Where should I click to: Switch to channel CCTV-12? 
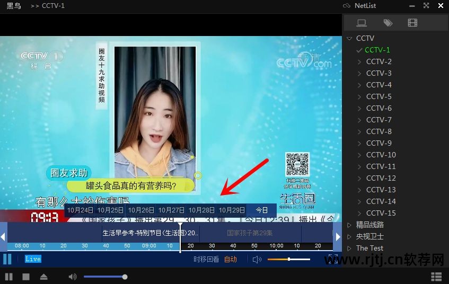381,179
